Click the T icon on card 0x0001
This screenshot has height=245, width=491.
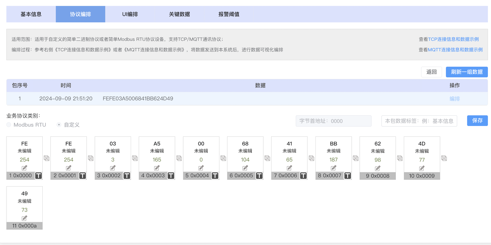[x=83, y=176]
